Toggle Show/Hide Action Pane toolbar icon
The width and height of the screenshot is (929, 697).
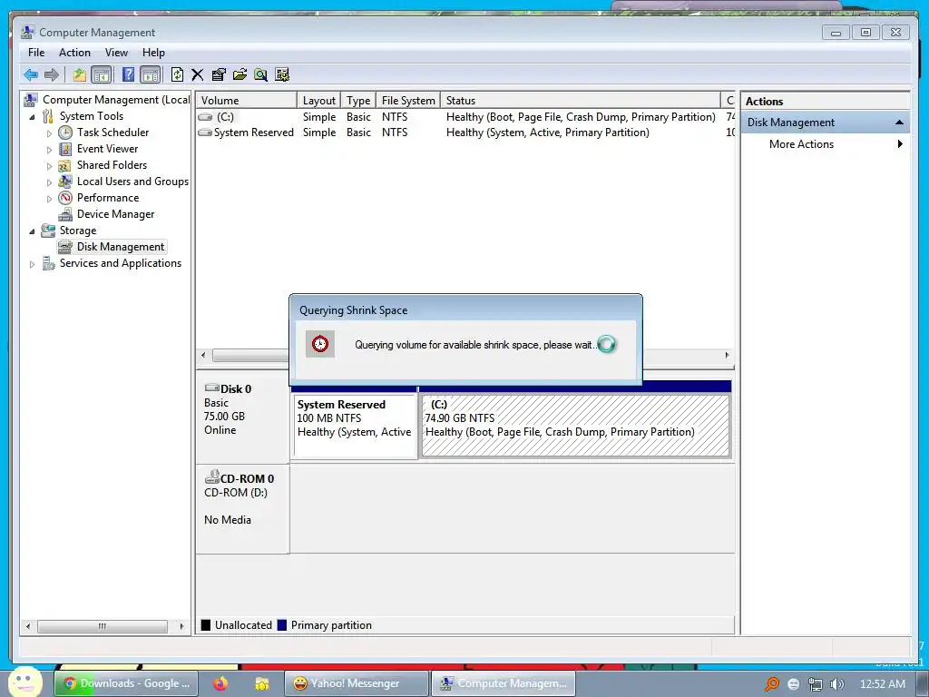[x=151, y=74]
